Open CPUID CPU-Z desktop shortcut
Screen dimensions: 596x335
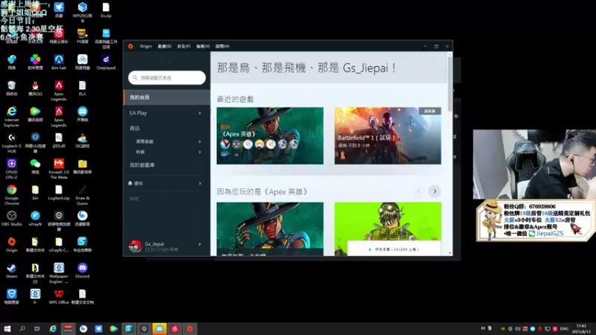pyautogui.click(x=12, y=169)
